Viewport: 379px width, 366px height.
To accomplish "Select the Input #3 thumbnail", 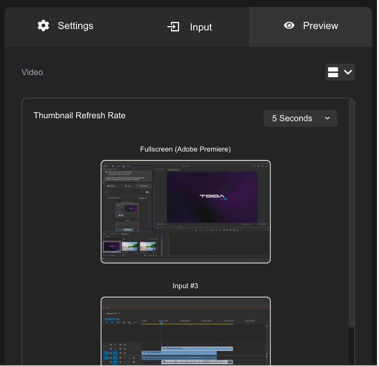I will coord(185,331).
